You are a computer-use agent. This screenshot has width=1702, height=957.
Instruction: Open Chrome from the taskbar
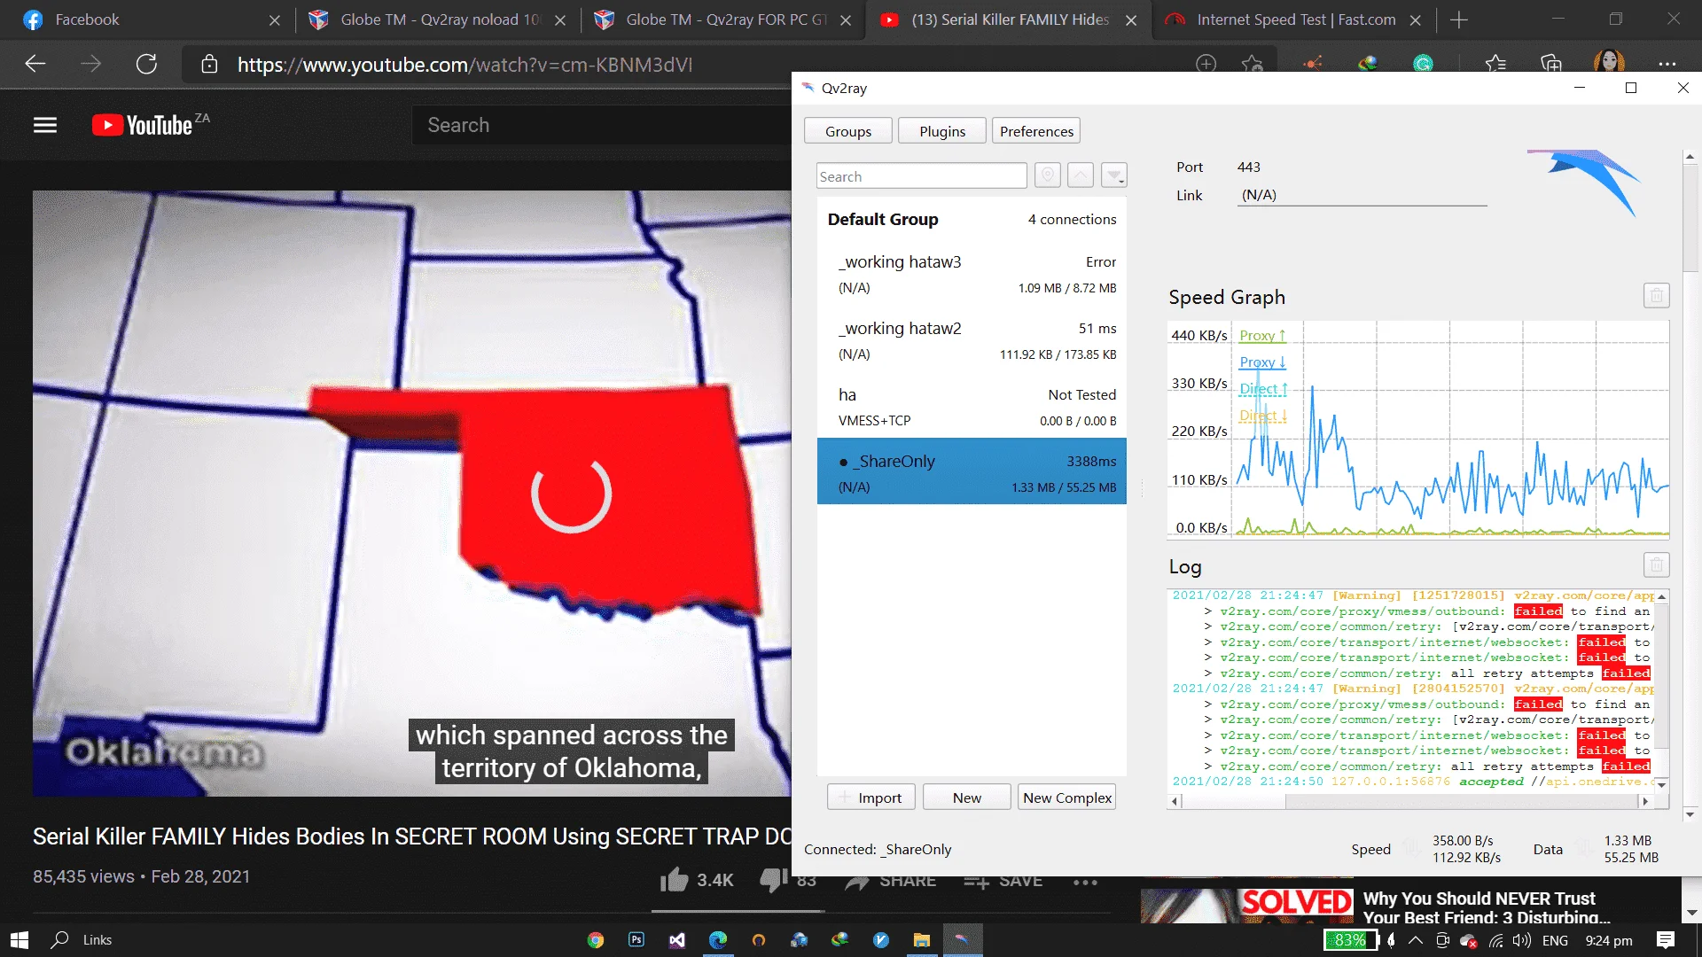(596, 940)
